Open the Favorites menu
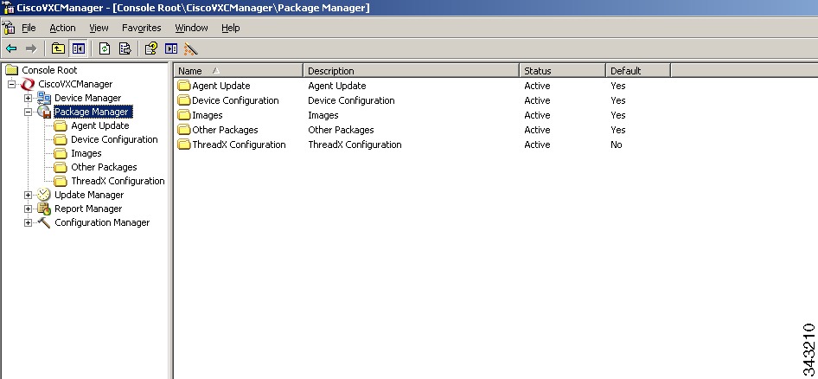 tap(141, 29)
